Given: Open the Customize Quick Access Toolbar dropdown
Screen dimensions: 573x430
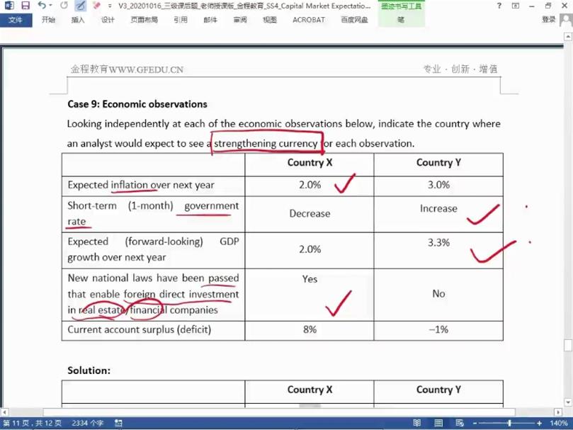Looking at the screenshot, I should pos(110,6).
